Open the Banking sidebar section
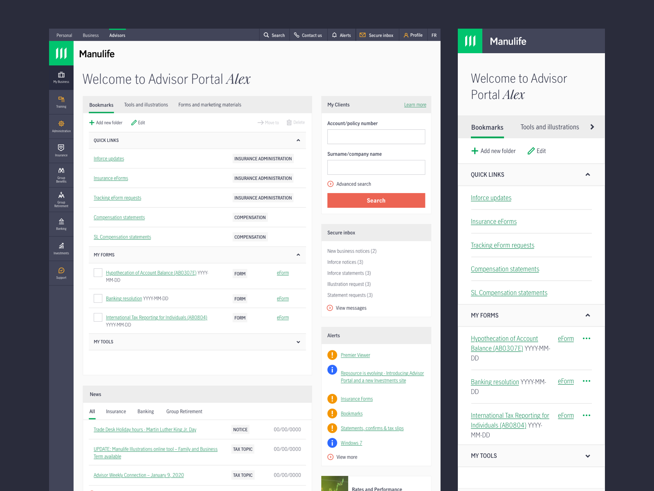654x491 pixels. (61, 224)
